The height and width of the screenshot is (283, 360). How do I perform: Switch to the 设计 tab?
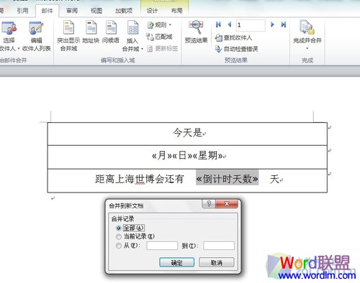[152, 11]
